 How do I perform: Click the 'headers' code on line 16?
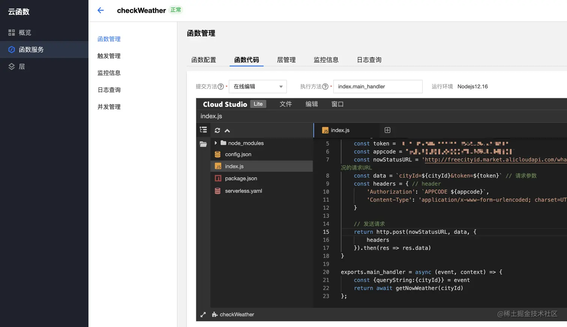click(x=378, y=240)
